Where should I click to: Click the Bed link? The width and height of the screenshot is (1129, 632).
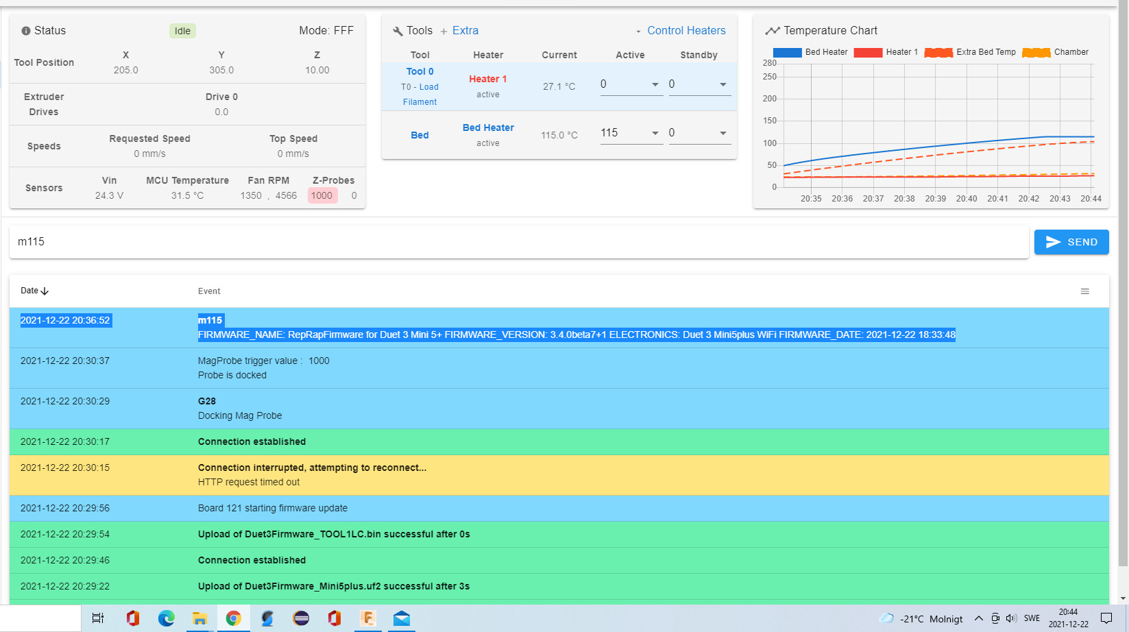point(420,135)
